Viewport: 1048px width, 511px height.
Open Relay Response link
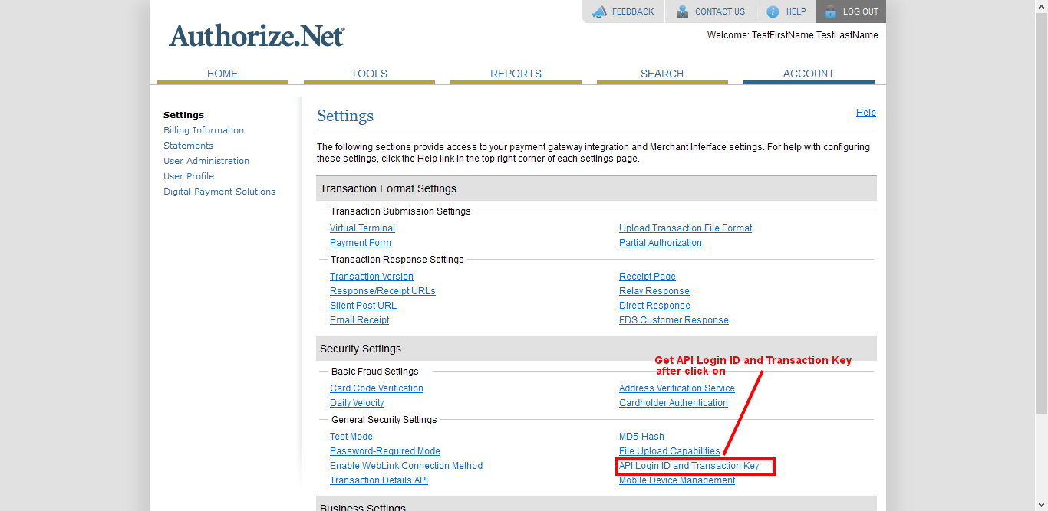654,291
